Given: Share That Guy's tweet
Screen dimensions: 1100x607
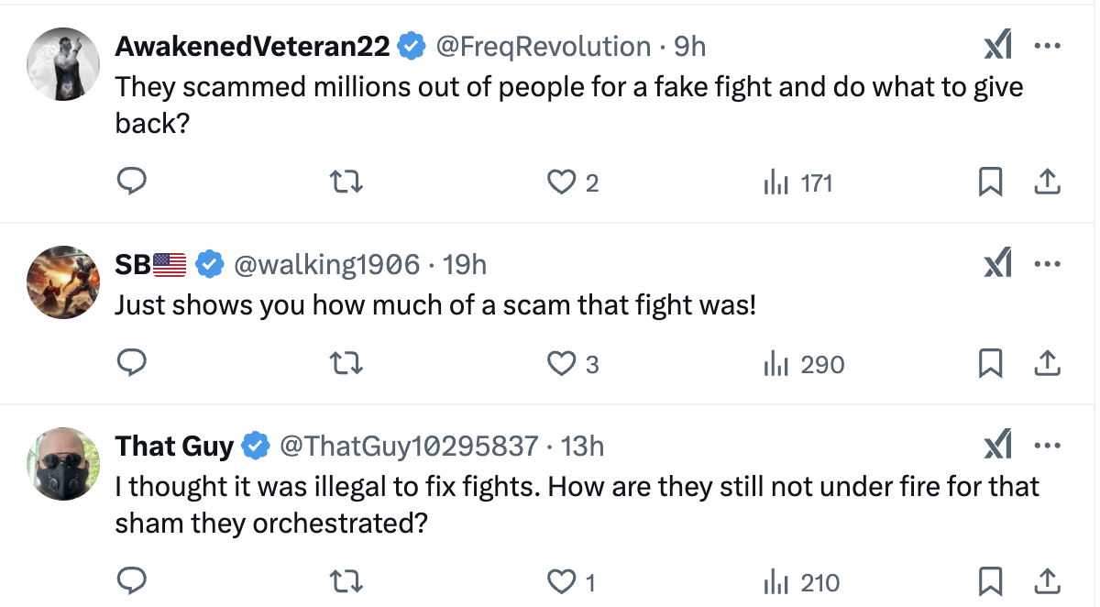Looking at the screenshot, I should pyautogui.click(x=1046, y=581).
